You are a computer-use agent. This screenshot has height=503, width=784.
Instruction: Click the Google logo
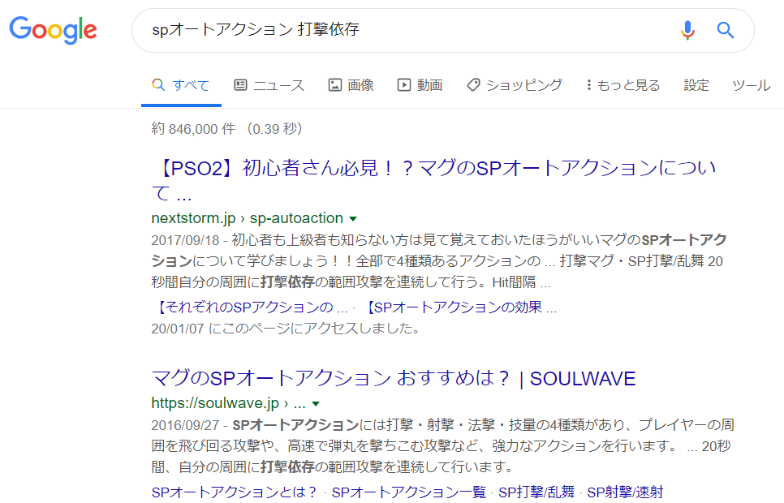tap(53, 30)
